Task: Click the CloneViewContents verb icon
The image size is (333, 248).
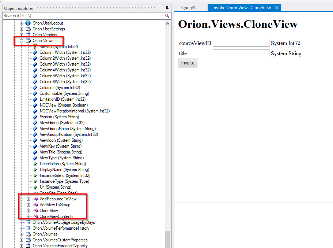Action: [36, 216]
